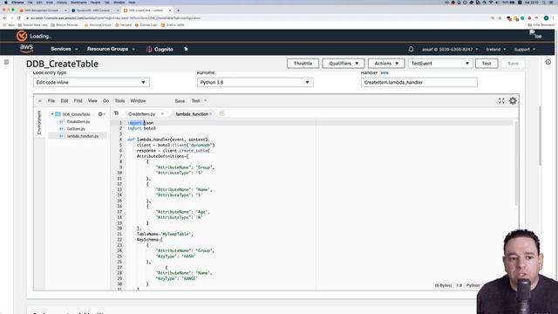This screenshot has height=314, width=558.
Task: Open the TestEvent selector dropdown
Action: (439, 64)
